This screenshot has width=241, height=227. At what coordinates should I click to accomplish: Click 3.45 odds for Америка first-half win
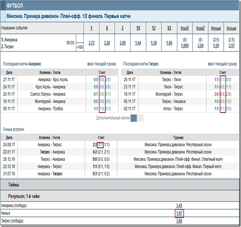click(180, 206)
